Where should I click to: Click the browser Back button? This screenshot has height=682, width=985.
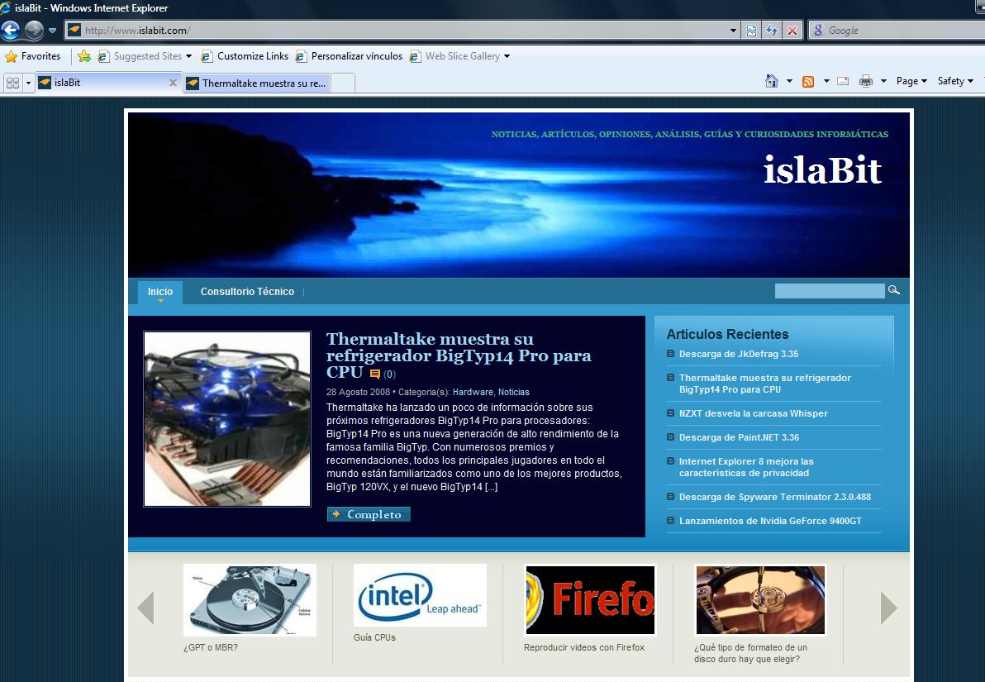coord(11,30)
